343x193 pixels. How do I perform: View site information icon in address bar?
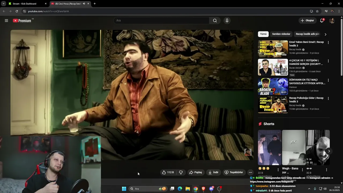pyautogui.click(x=24, y=11)
